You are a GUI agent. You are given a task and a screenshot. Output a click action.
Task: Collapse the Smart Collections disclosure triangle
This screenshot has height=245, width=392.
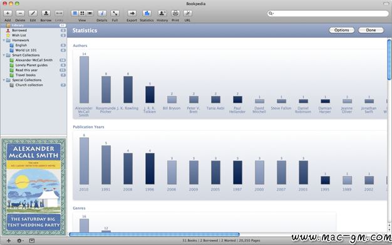(4, 55)
